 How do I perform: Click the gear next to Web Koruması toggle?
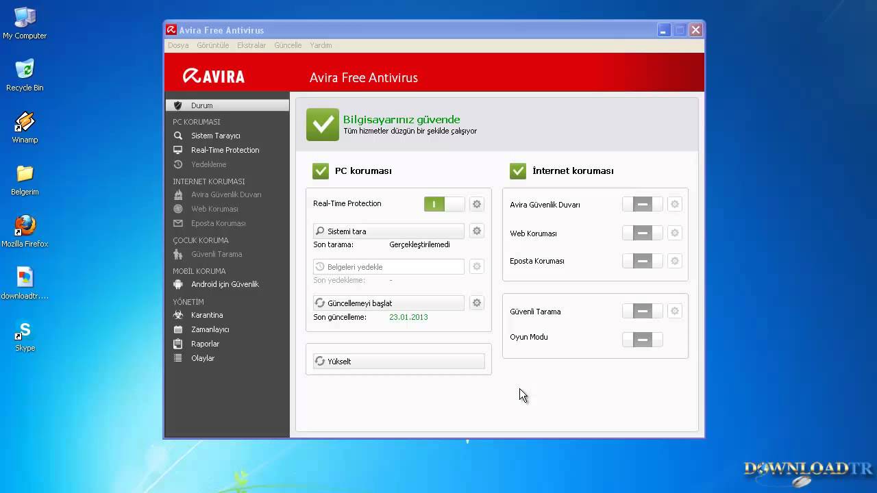[675, 233]
